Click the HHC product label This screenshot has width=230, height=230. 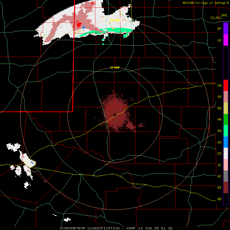(x=224, y=15)
